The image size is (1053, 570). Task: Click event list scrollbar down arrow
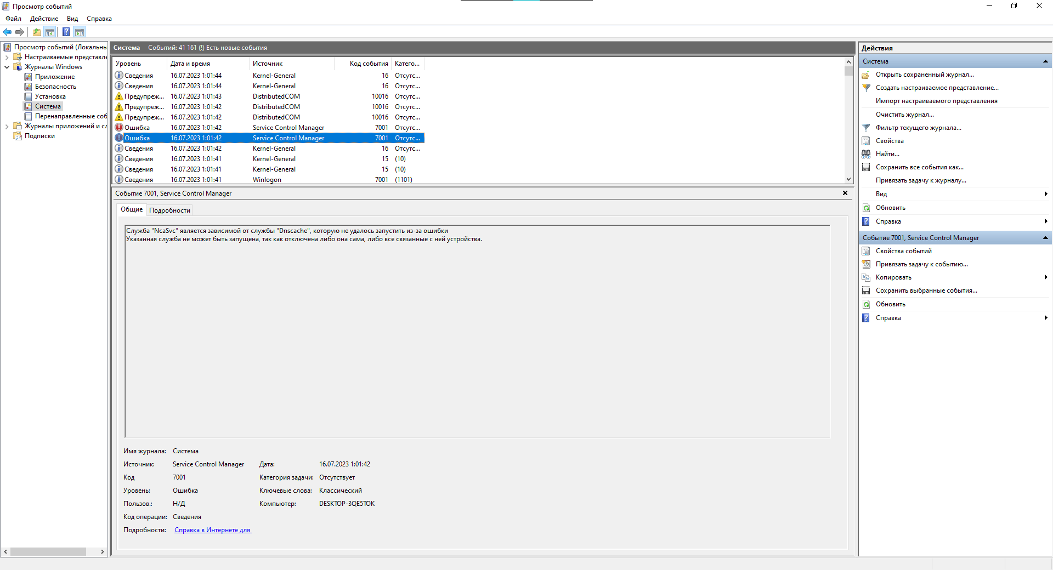(x=848, y=179)
